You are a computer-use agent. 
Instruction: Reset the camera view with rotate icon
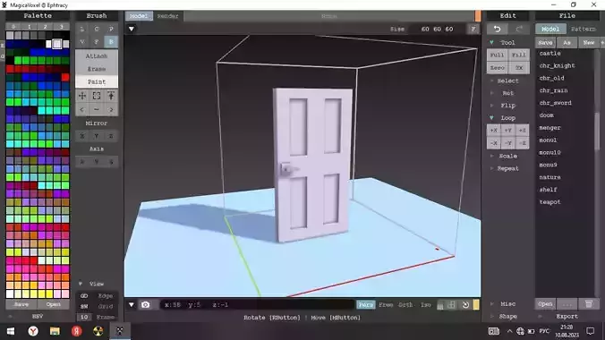click(x=465, y=304)
